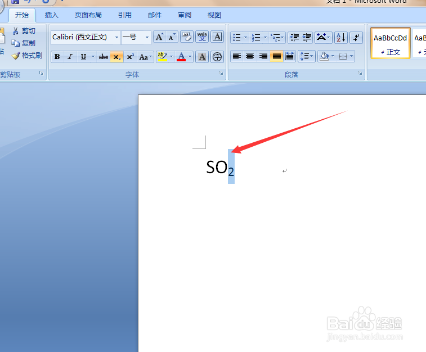Apply character border icon
The image size is (426, 352).
tap(217, 37)
